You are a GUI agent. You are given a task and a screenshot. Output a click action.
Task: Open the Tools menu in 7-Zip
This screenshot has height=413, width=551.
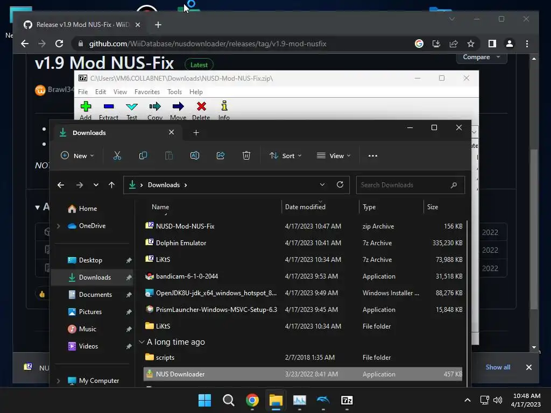tap(175, 92)
